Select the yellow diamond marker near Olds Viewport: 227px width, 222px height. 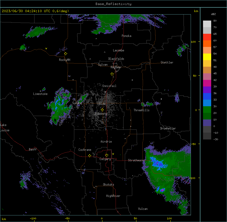102,110
